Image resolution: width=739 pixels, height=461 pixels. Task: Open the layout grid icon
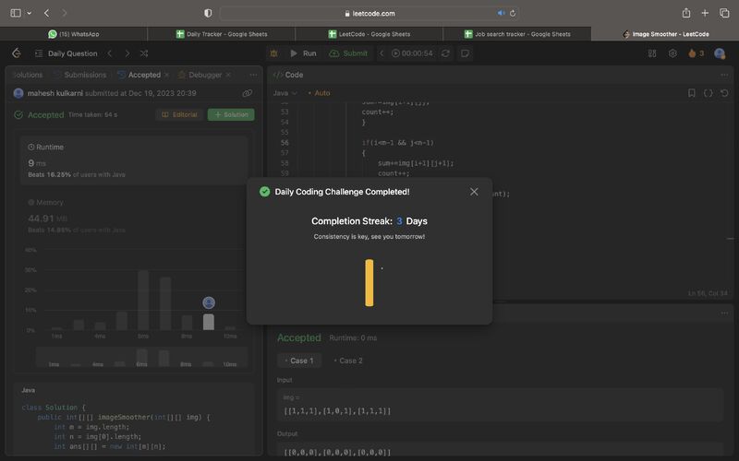pyautogui.click(x=652, y=53)
